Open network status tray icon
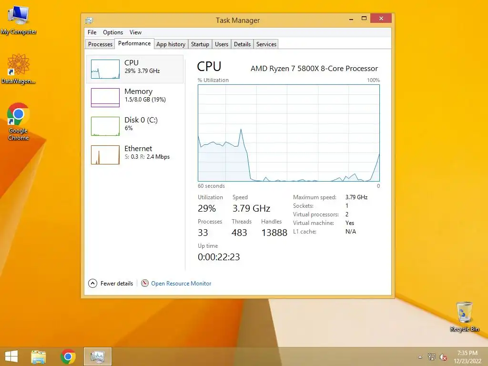This screenshot has width=488, height=366. click(431, 357)
